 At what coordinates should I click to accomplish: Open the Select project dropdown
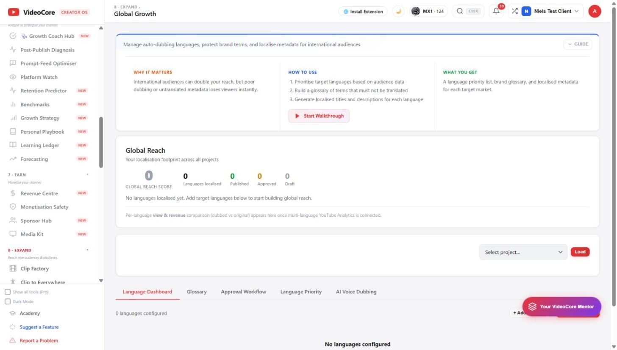523,252
